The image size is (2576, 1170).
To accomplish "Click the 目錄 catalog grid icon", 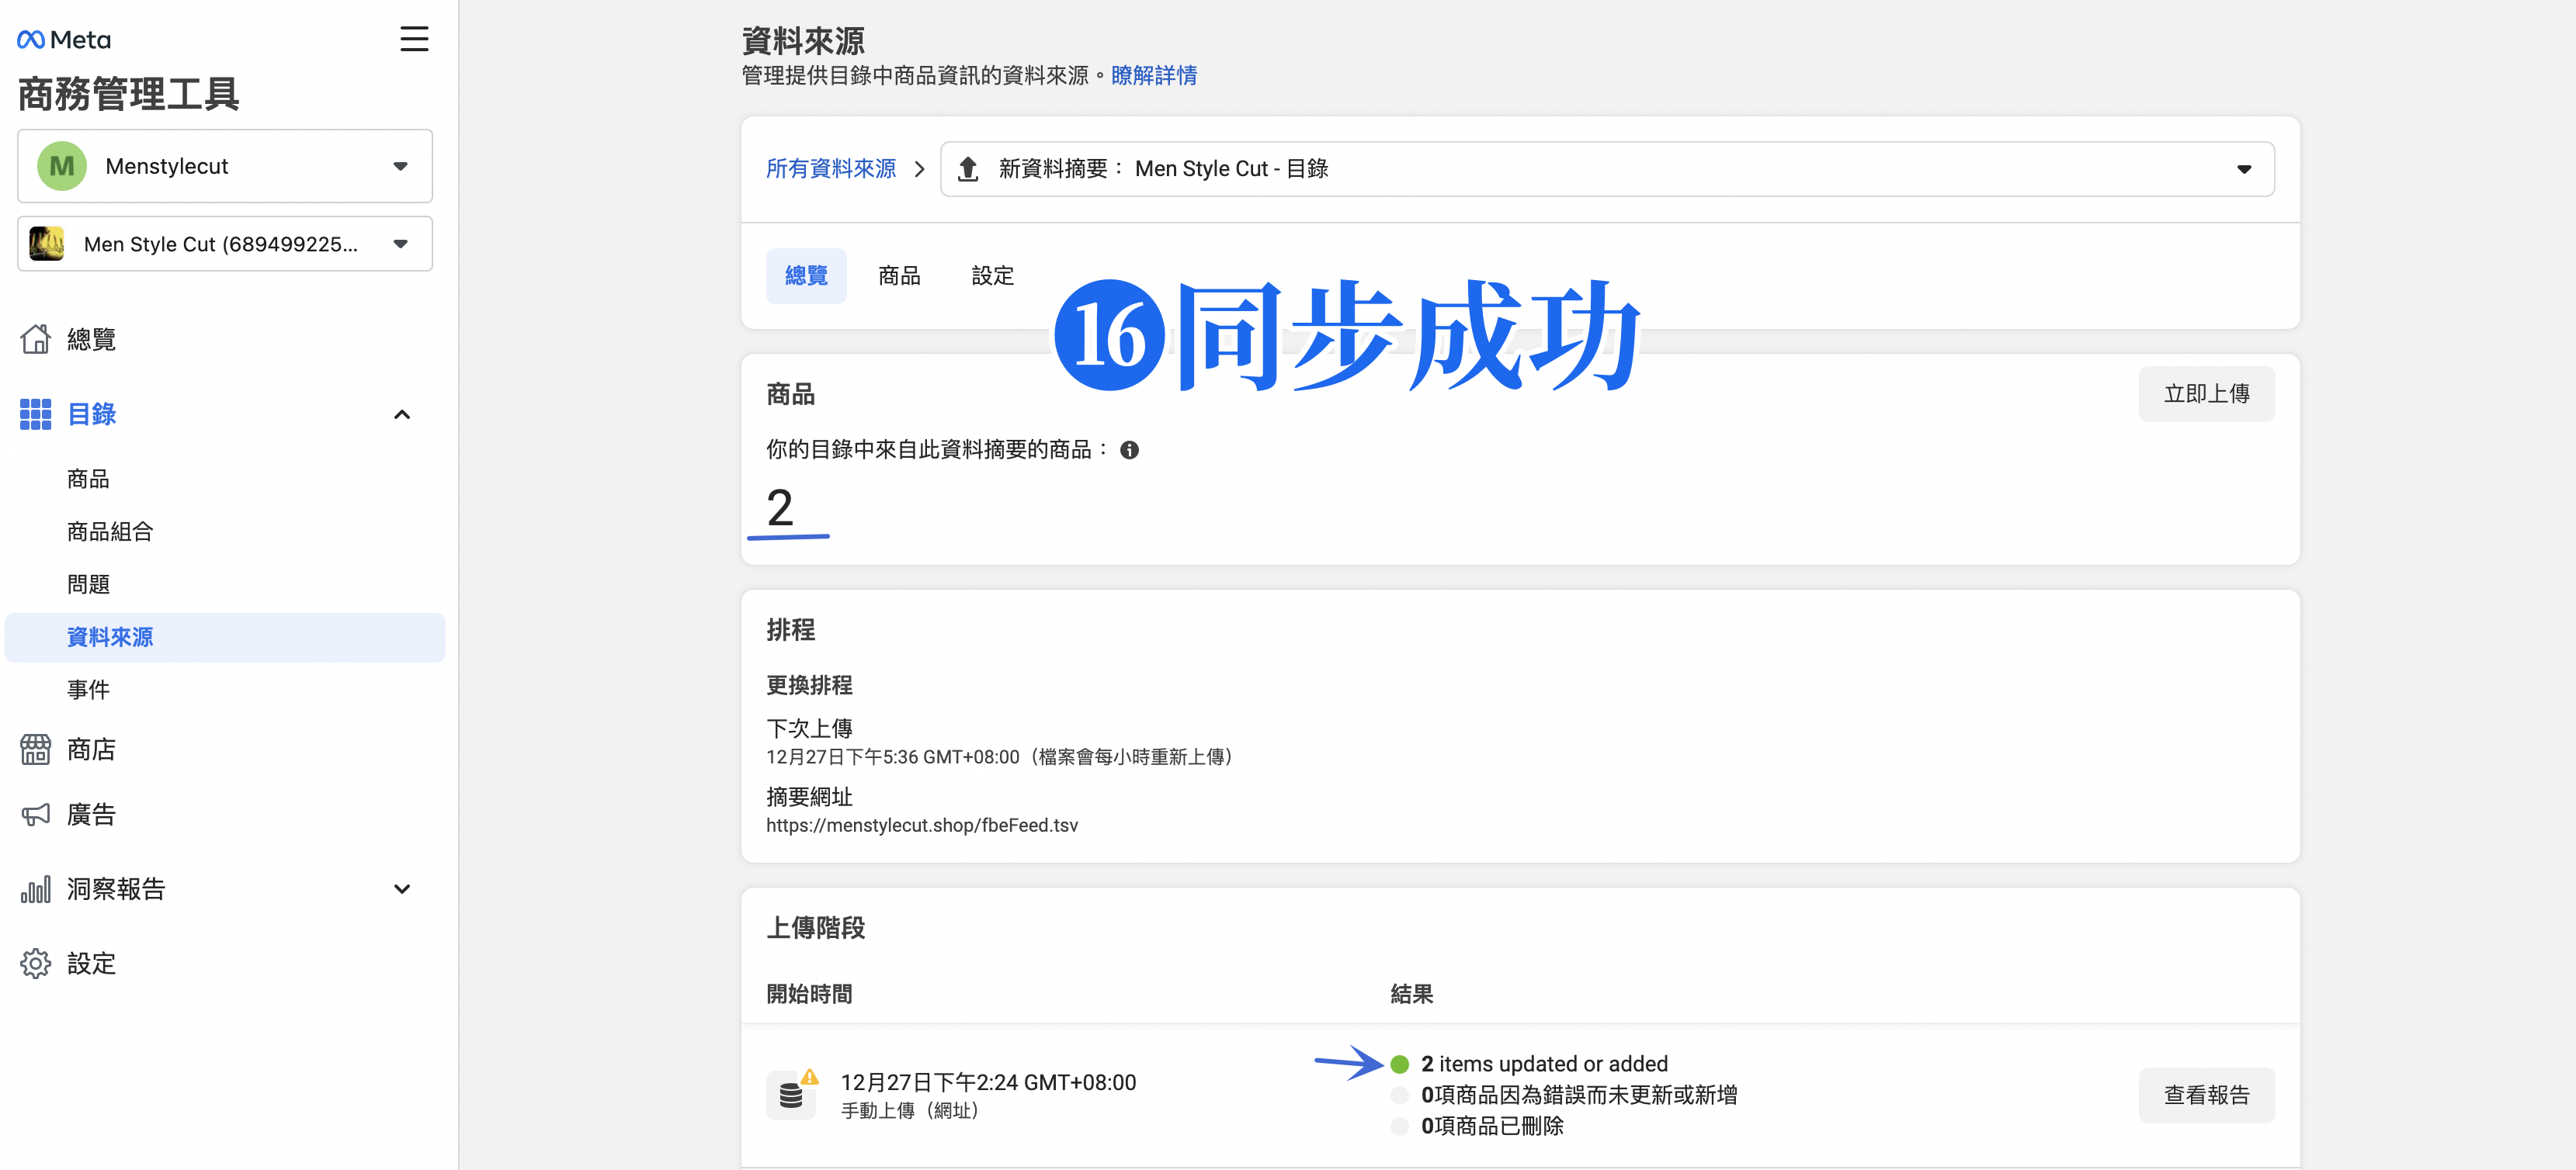I will click(36, 414).
